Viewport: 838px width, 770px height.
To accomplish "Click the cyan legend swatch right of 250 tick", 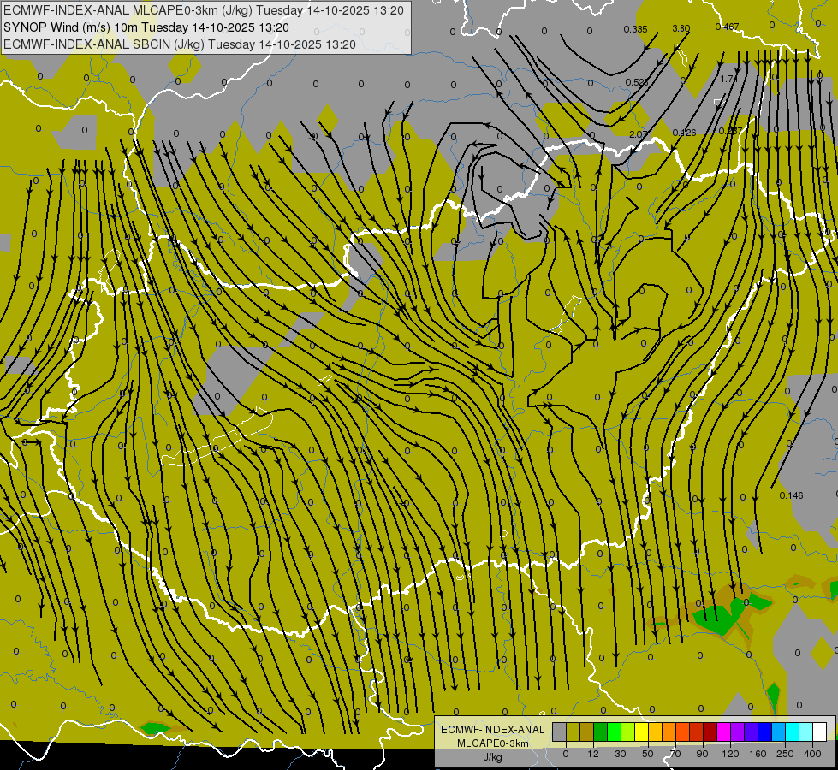I will [793, 731].
